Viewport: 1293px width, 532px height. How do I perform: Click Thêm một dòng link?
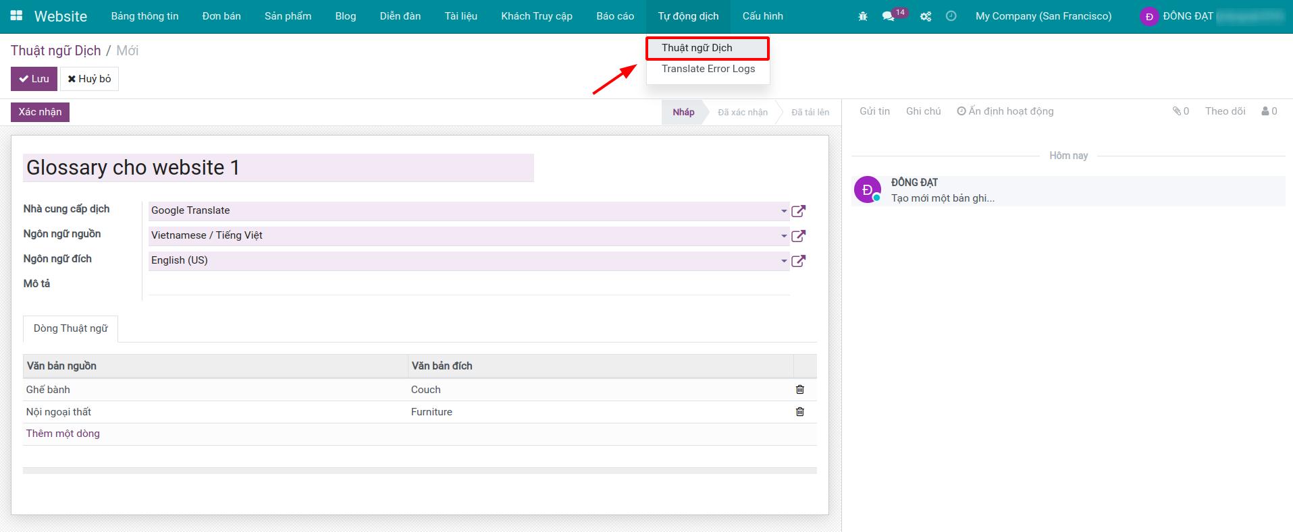[63, 434]
